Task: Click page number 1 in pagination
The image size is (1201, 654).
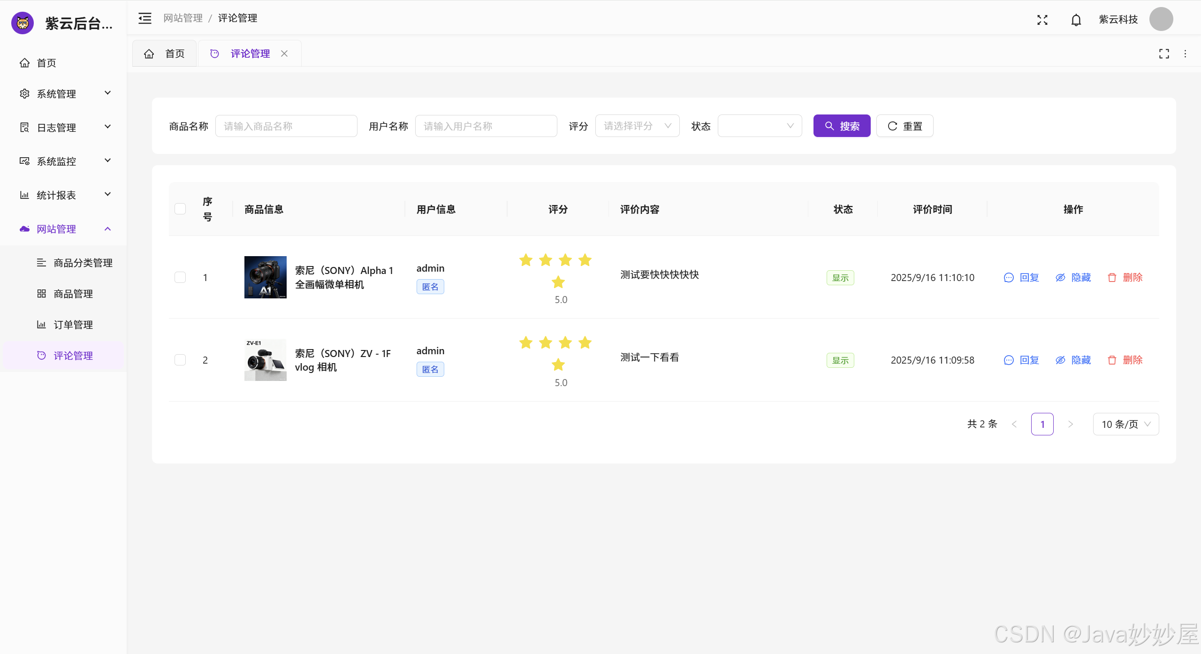Action: pos(1042,424)
